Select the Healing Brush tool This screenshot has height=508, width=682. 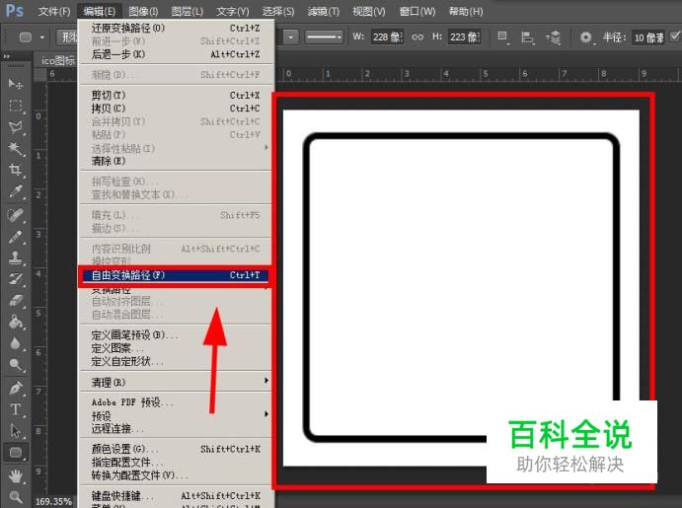tap(16, 215)
